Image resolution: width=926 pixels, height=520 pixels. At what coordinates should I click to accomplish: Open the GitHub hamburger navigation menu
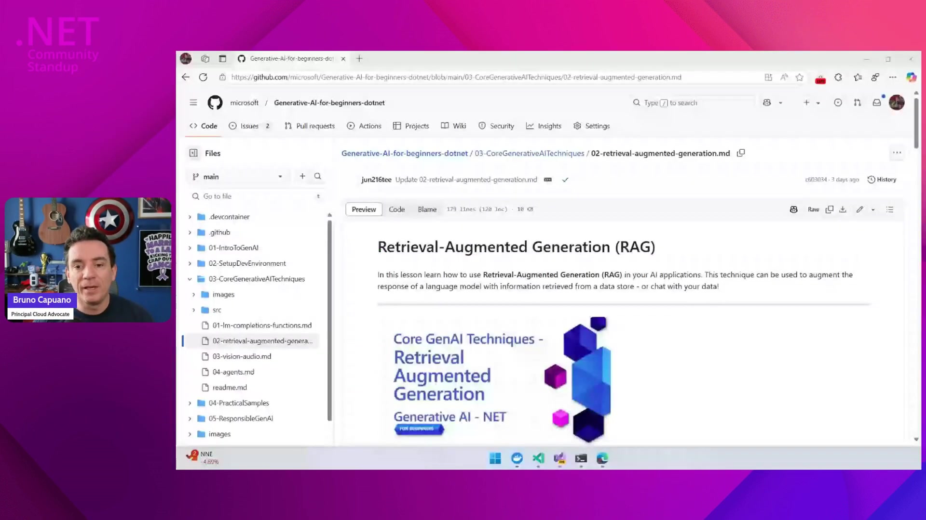click(193, 103)
